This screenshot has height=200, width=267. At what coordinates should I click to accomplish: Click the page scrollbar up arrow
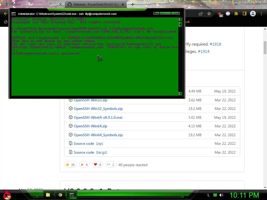(x=265, y=29)
